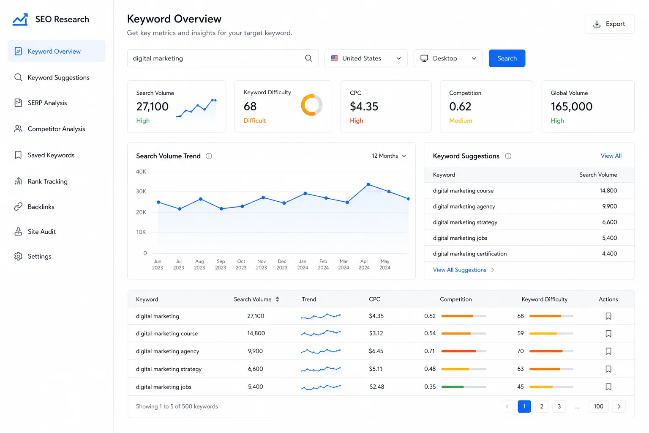
Task: Open Site Audit in the sidebar
Action: coord(57,232)
